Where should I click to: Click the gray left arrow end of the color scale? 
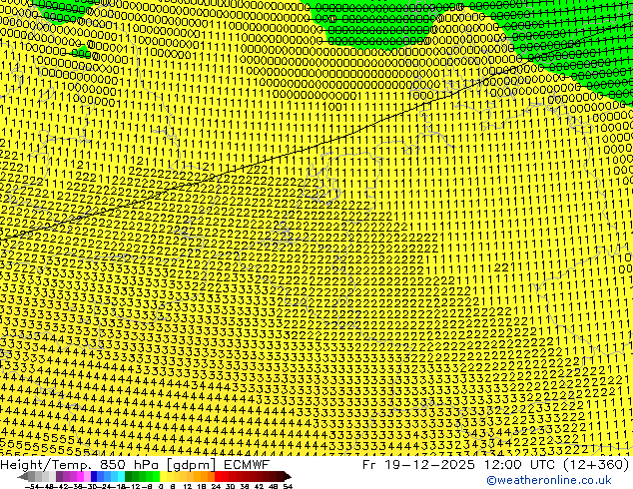tap(23, 476)
